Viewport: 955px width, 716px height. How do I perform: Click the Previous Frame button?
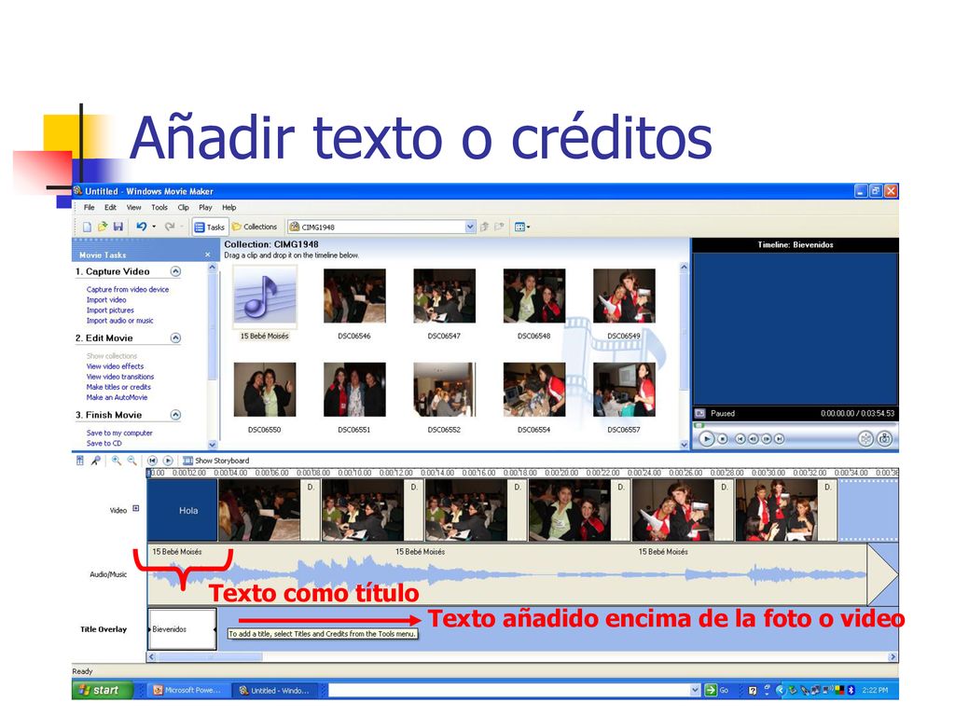click(x=754, y=438)
